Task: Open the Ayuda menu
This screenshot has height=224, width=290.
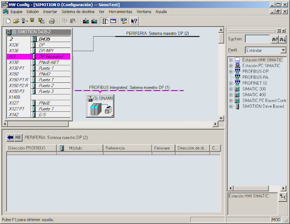Action: 161,12
